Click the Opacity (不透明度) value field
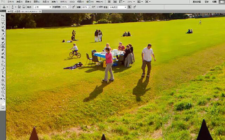Screen dimensions: 225x140 [x=65, y=7]
